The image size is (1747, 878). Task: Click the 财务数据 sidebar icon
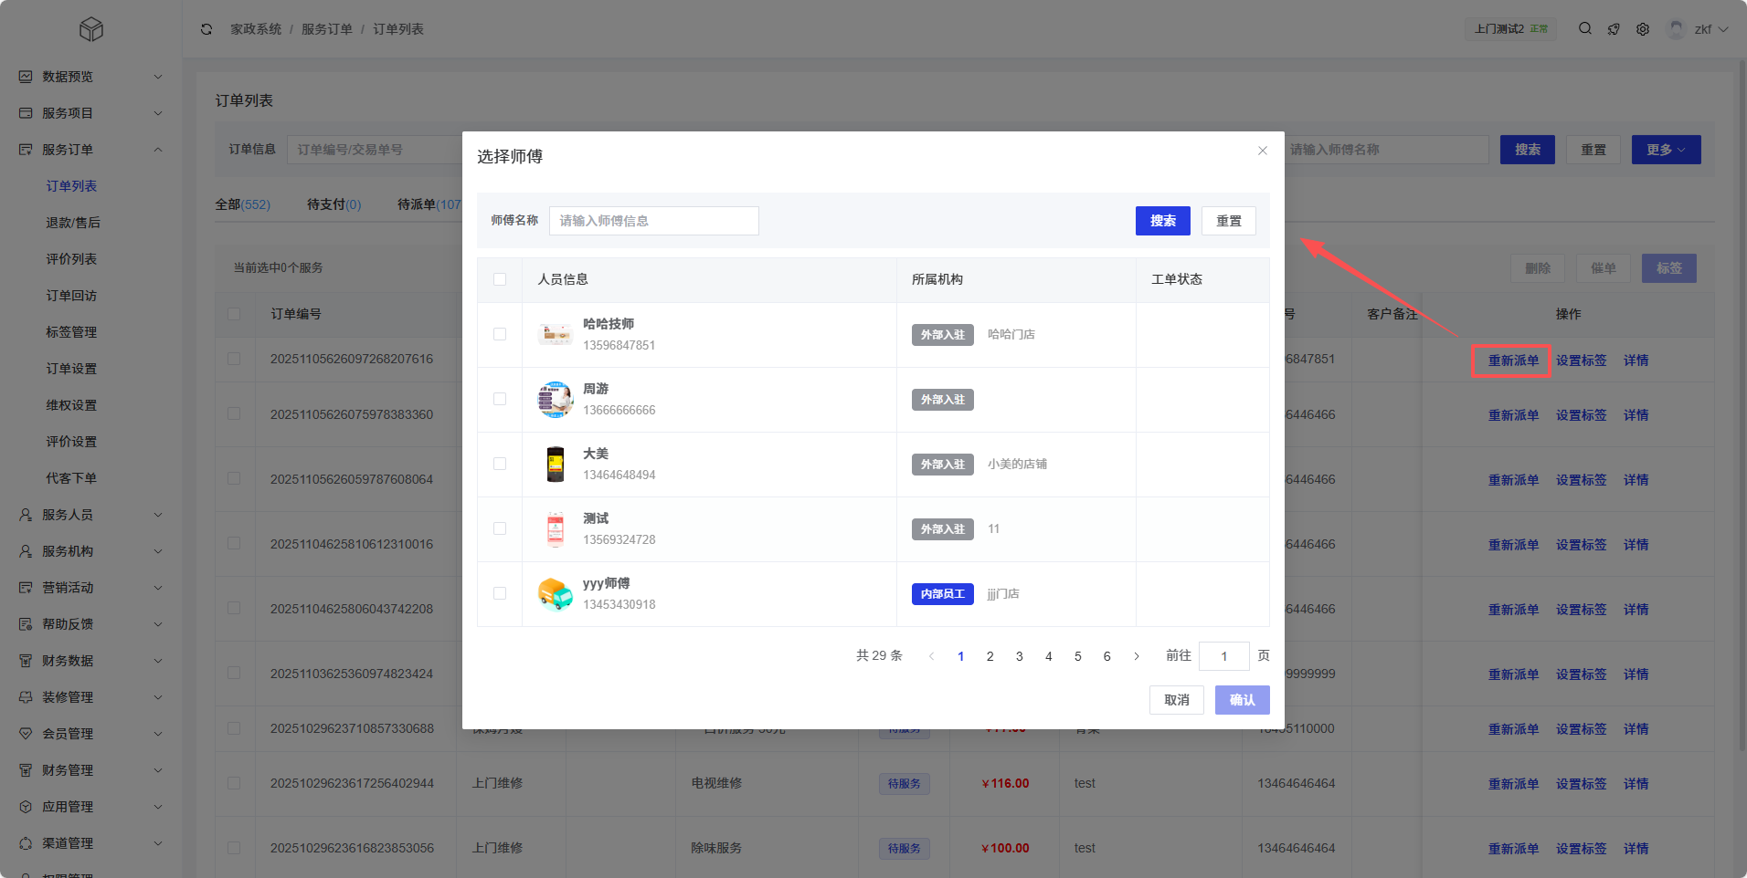point(26,661)
